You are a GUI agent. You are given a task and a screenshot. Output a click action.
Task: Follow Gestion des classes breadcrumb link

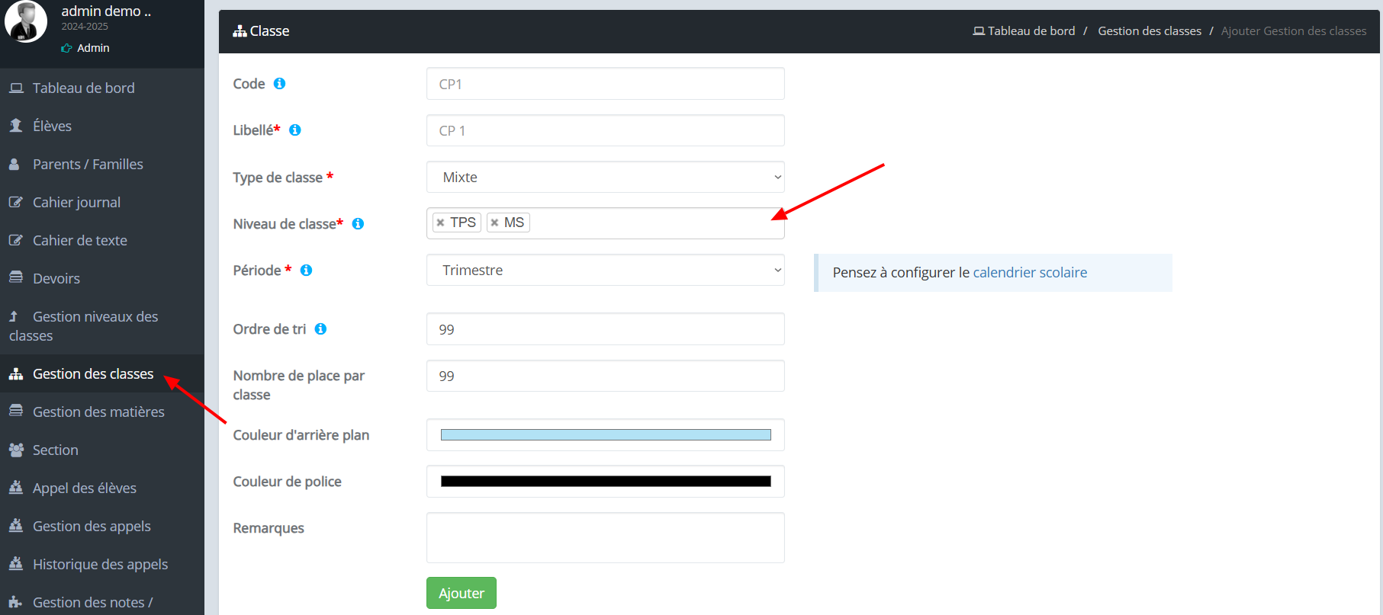click(1150, 31)
